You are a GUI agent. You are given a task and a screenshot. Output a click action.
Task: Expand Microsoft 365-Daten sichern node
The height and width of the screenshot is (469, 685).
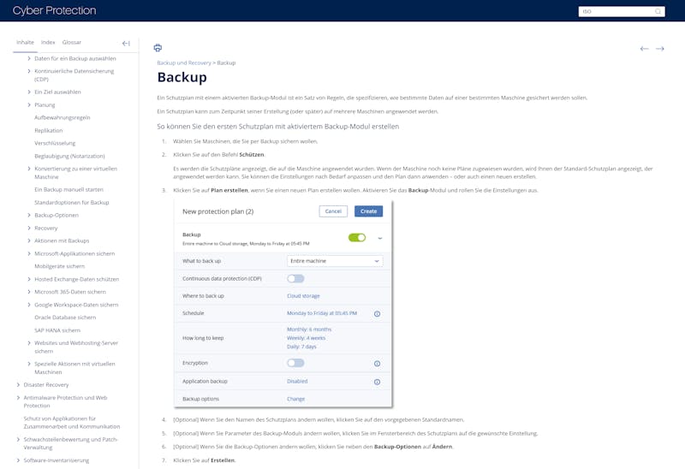[x=29, y=292]
